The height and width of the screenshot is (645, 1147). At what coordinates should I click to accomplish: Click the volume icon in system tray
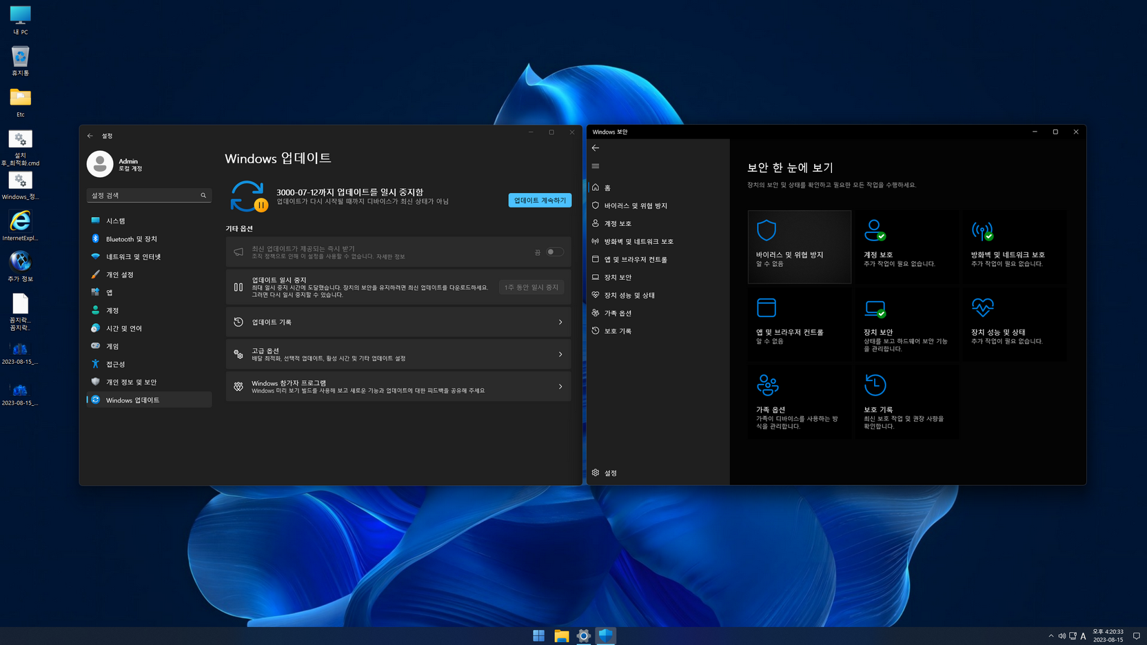(1062, 636)
